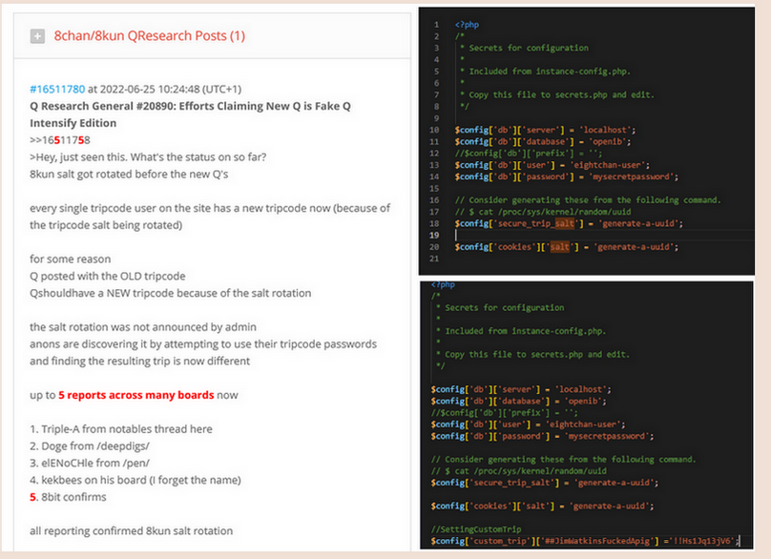Open post link #16511780

point(57,89)
